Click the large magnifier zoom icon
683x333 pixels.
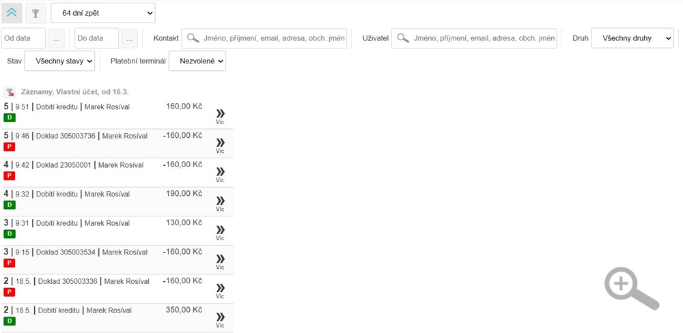click(x=631, y=288)
